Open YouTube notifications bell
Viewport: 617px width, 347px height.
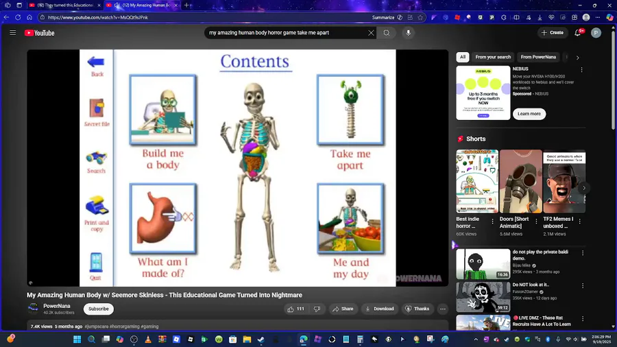click(578, 33)
